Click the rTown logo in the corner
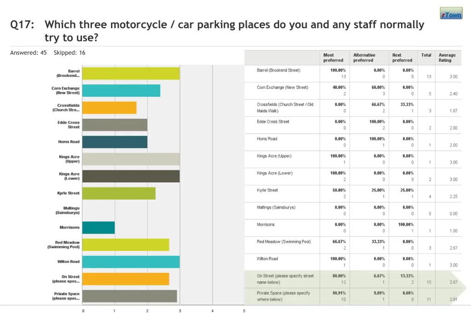Viewport: 471px width, 326px height. pyautogui.click(x=451, y=13)
